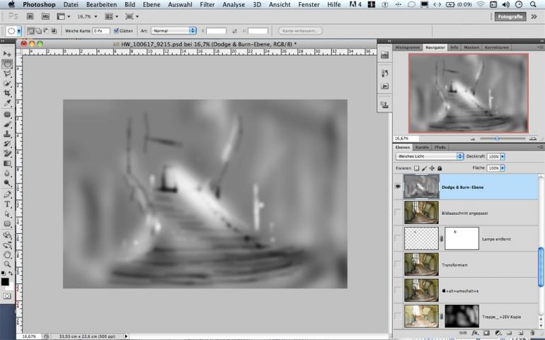
Task: Switch to the Kanäle tab
Action: click(x=422, y=147)
